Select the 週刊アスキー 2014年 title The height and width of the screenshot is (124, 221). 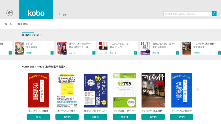tap(80, 44)
